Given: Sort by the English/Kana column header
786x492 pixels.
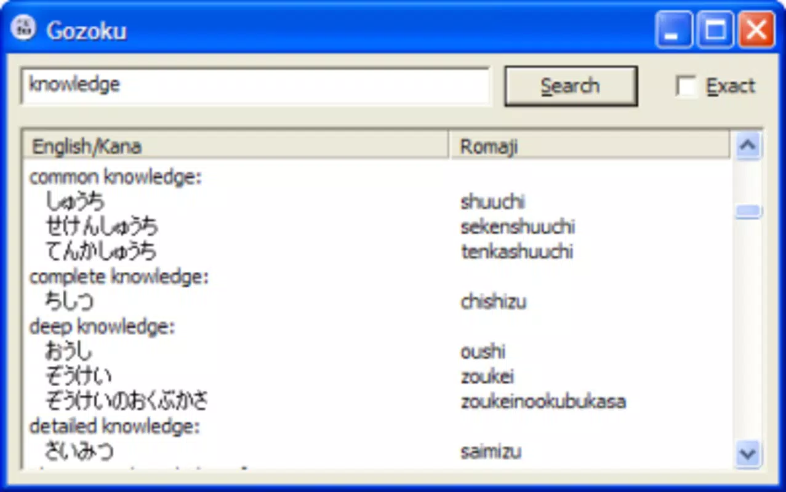Looking at the screenshot, I should tap(235, 146).
